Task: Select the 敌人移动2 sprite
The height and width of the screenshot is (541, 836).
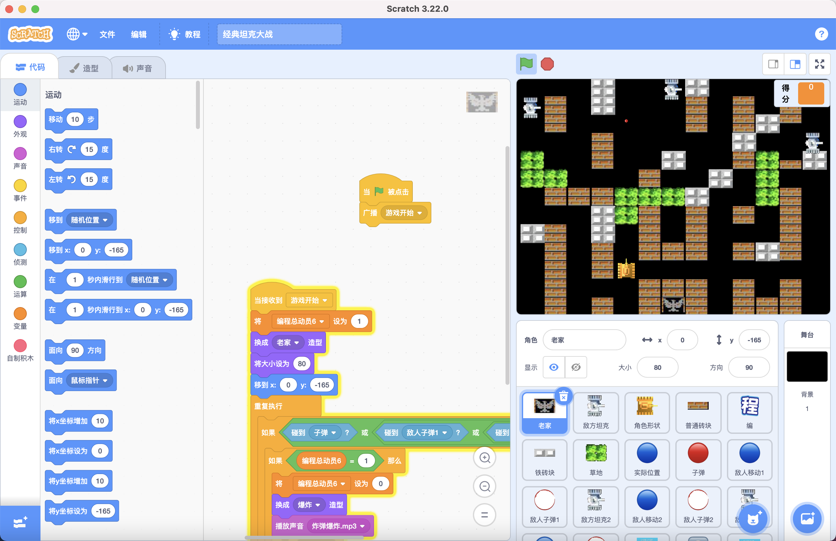Action: (x=647, y=507)
